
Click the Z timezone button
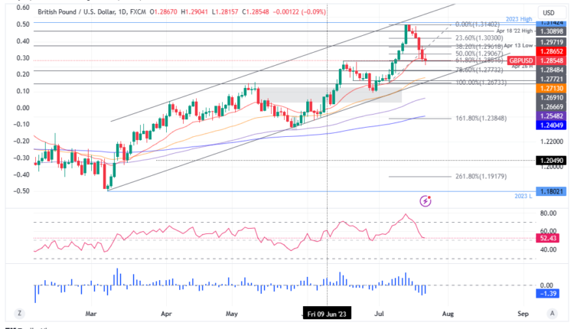click(18, 314)
